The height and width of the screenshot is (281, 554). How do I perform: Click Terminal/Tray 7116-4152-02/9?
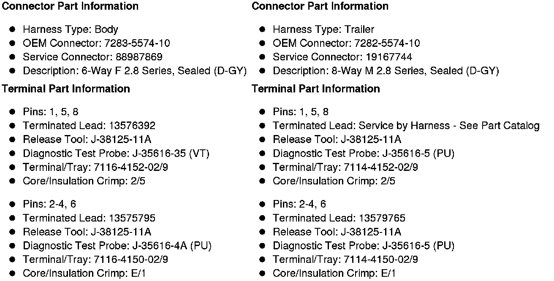click(x=95, y=167)
